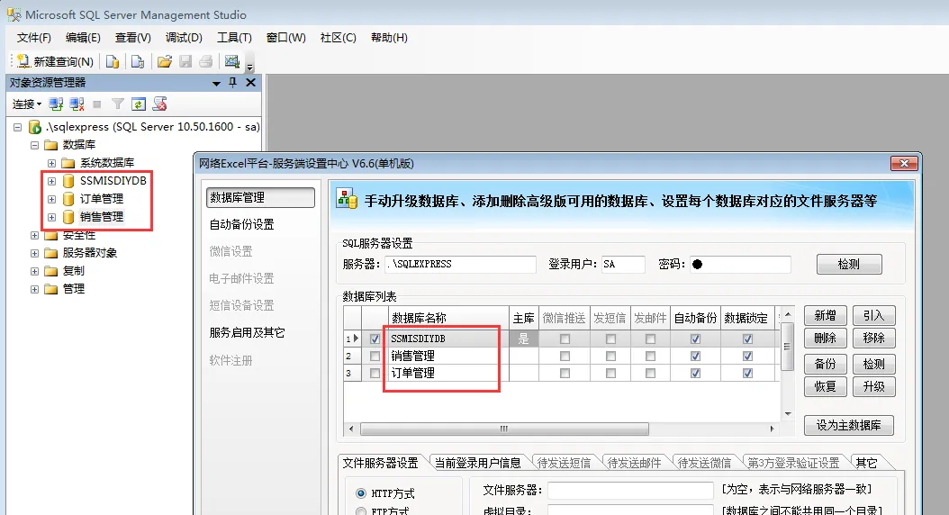This screenshot has height=515, width=949.
Task: Open the 编辑(E) menu
Action: [83, 38]
